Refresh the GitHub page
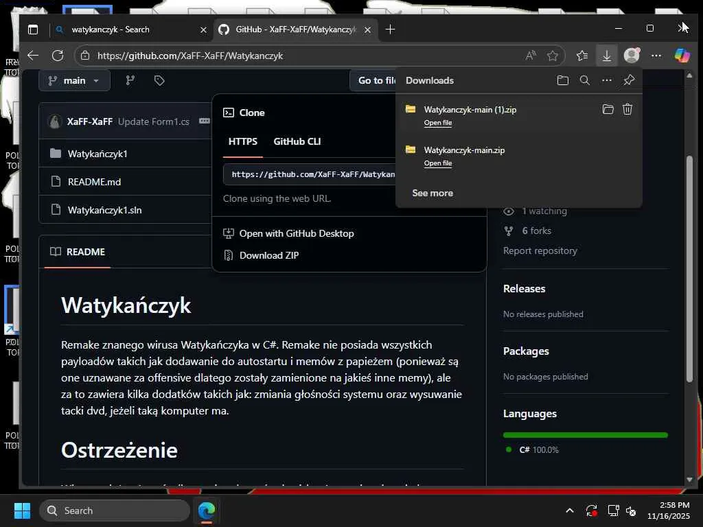This screenshot has height=527, width=703. pos(58,56)
